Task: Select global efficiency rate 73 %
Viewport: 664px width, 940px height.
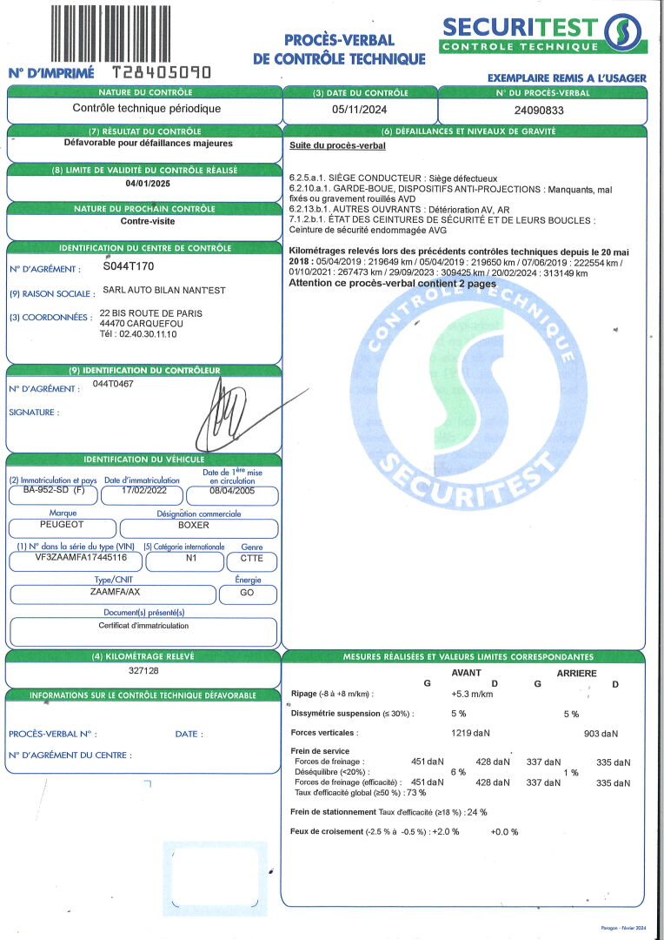Action: (x=416, y=793)
